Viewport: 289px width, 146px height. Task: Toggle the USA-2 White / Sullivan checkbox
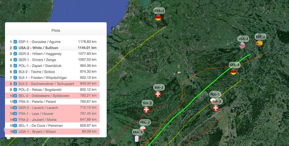pyautogui.click(x=15, y=48)
